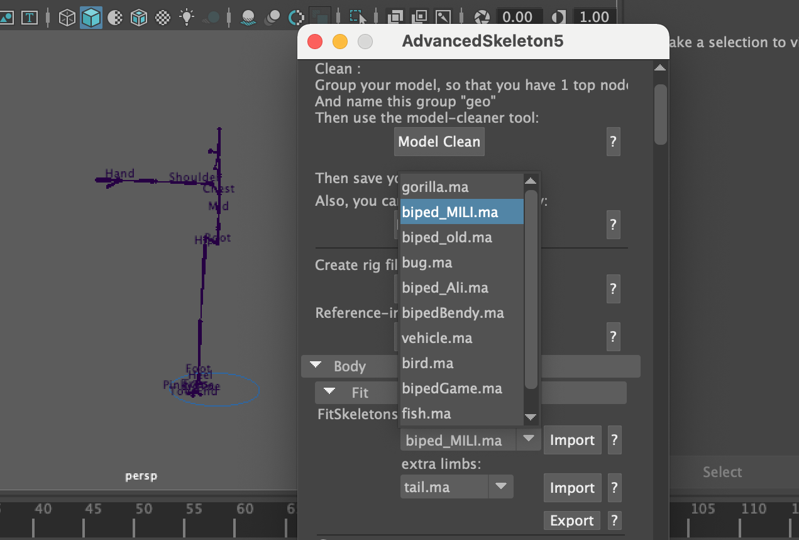799x540 pixels.
Task: Click the Hand joint label in the viewport
Action: [120, 174]
